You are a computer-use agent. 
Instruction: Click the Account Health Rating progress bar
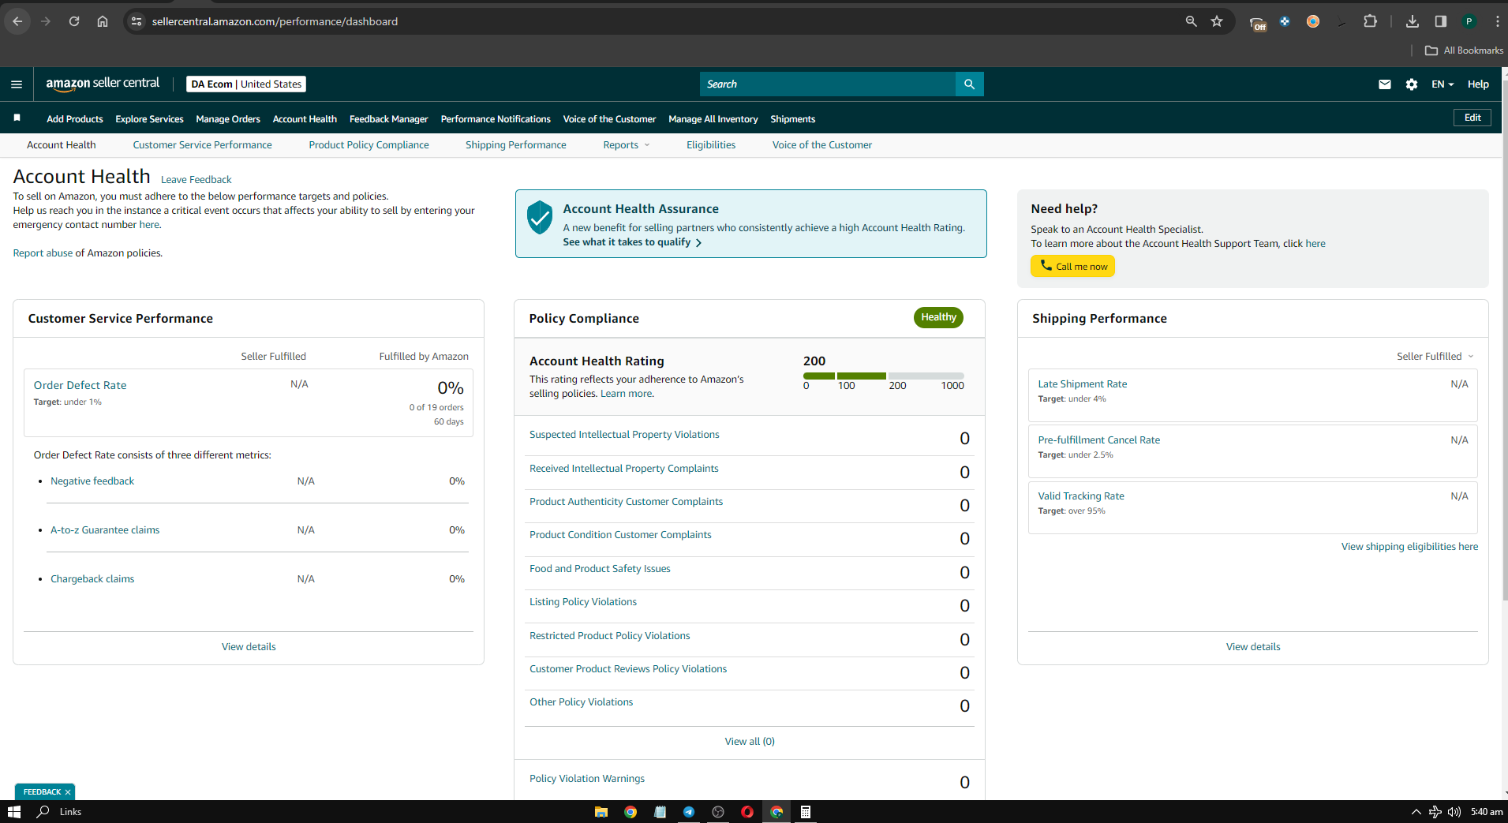pyautogui.click(x=883, y=376)
